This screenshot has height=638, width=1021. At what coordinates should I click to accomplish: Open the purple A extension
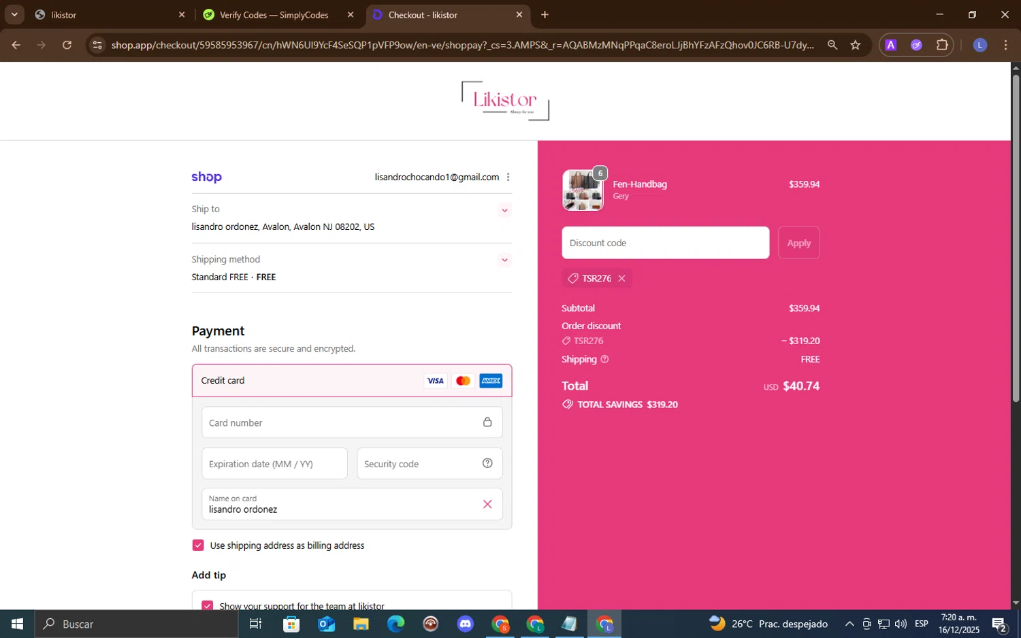(x=890, y=45)
